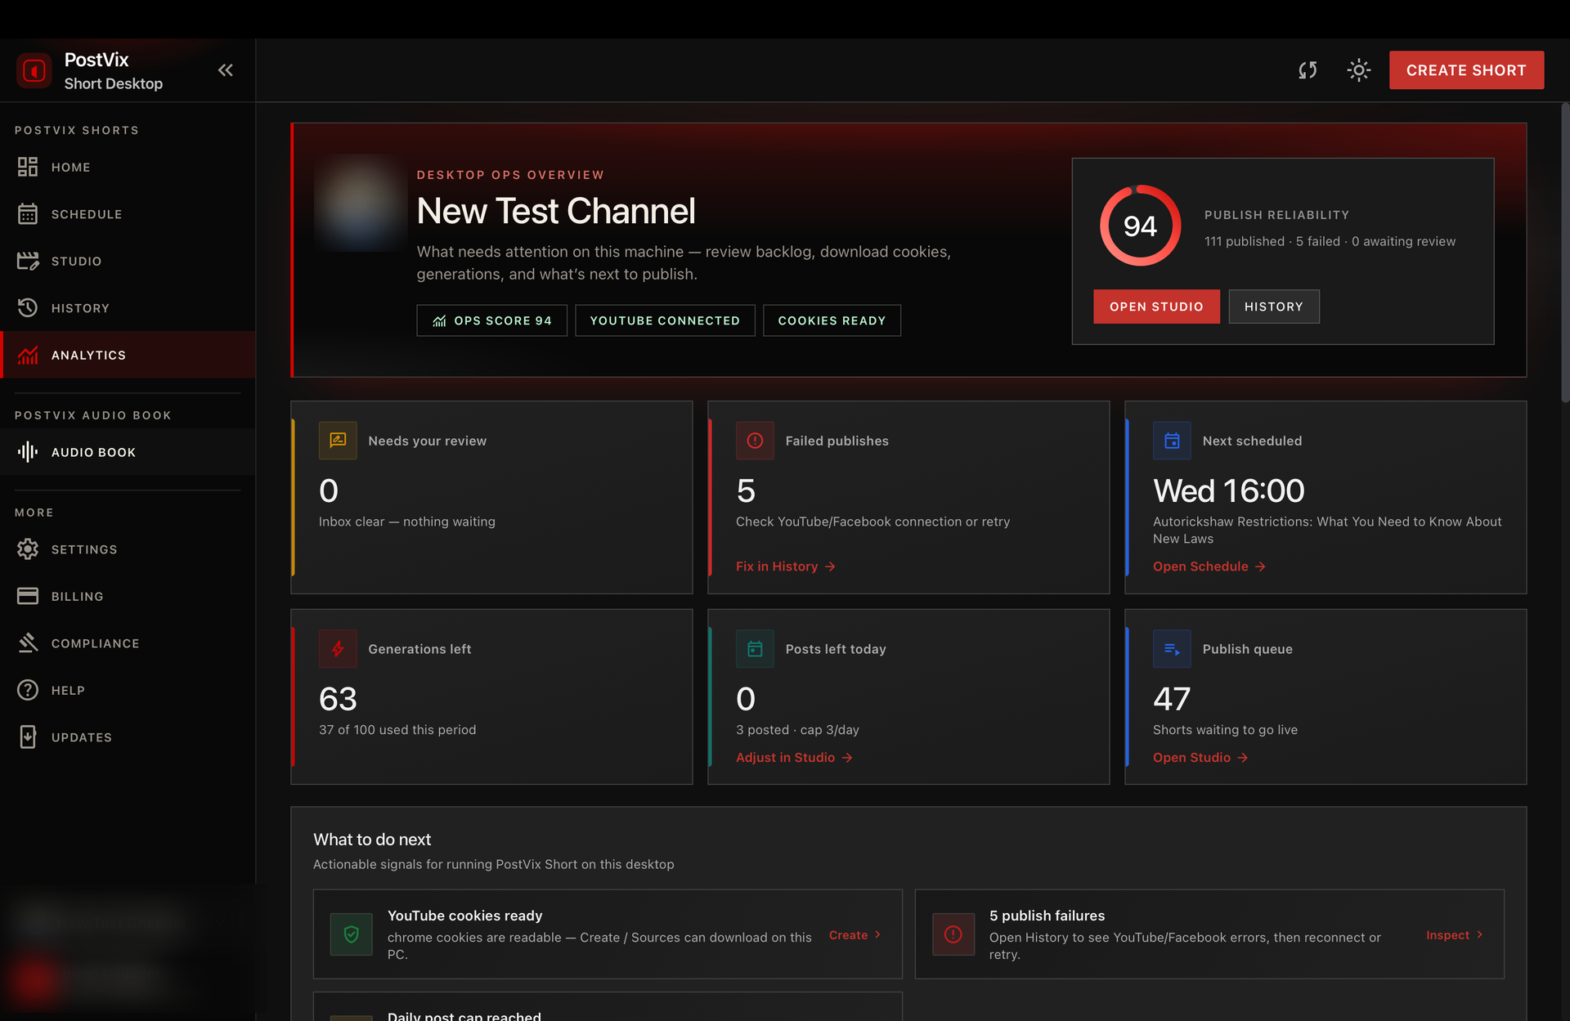1570x1021 pixels.
Task: Go to Settings label in sidebar
Action: 84,549
